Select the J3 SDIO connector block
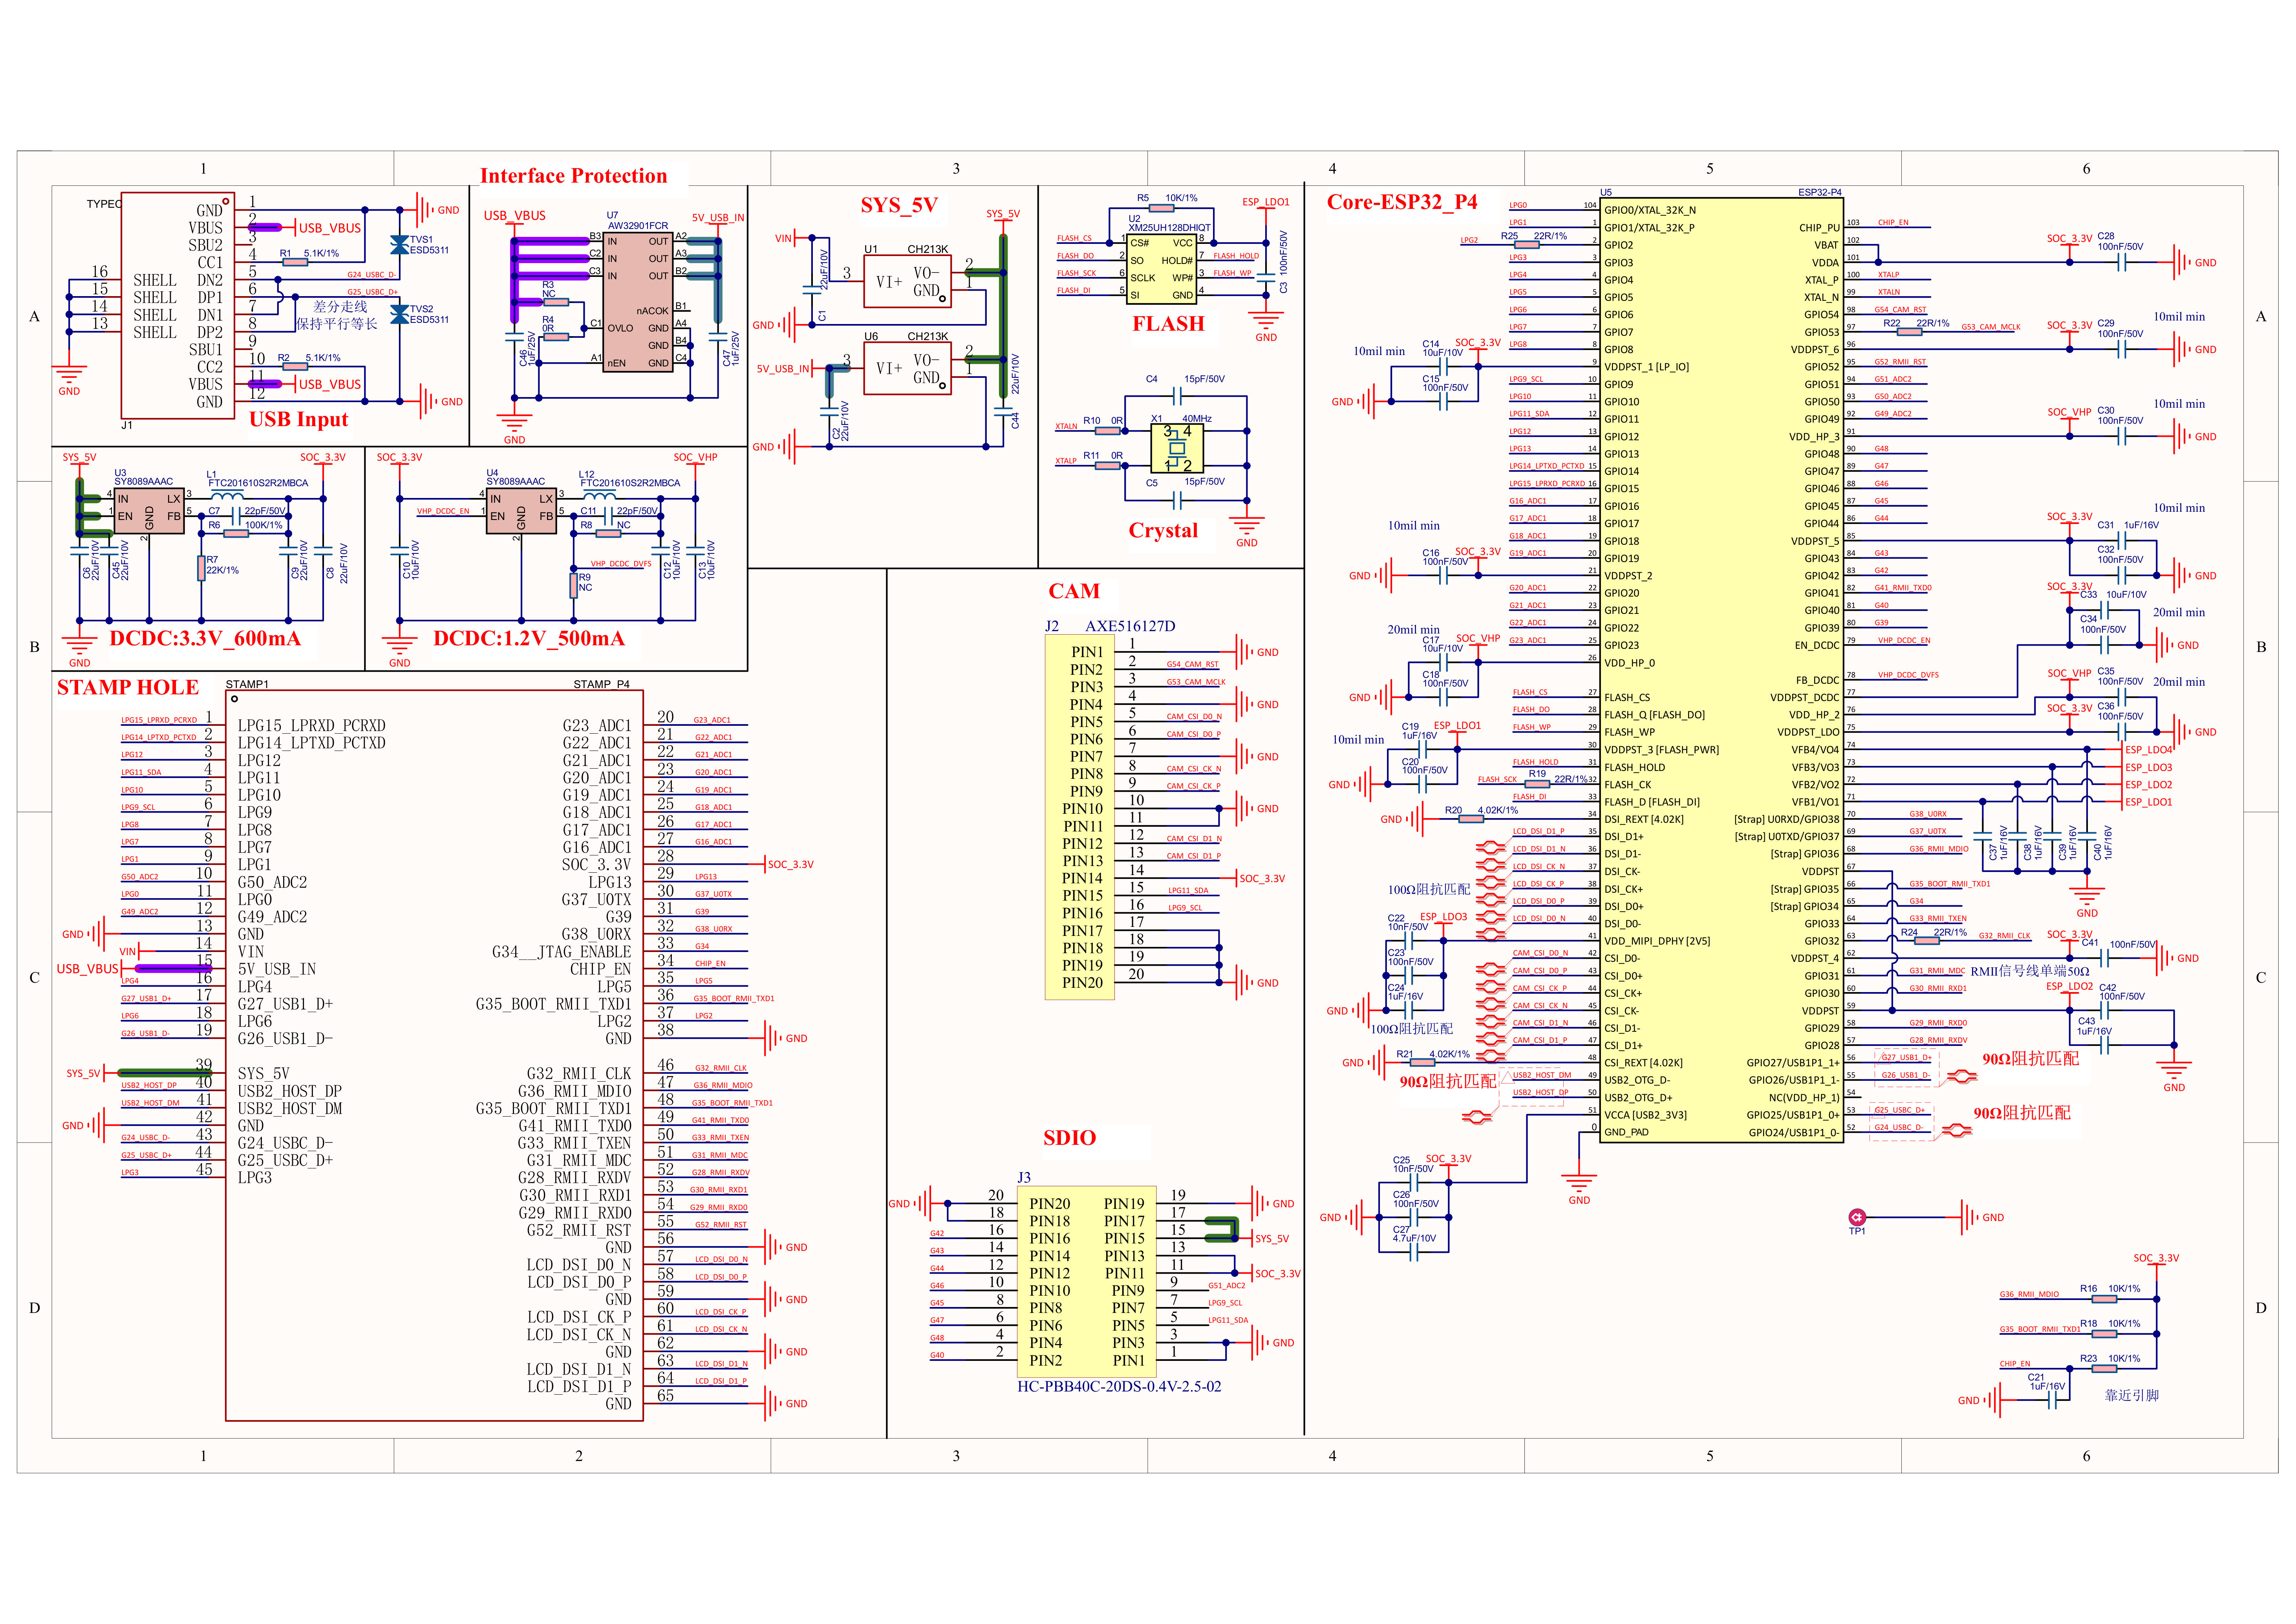 pos(1086,1281)
